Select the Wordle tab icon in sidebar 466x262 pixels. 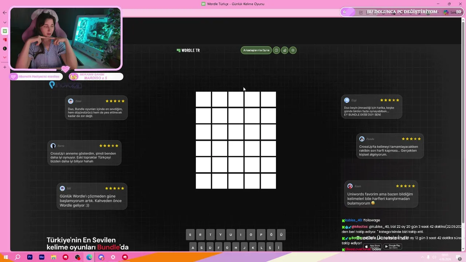[x=5, y=31]
